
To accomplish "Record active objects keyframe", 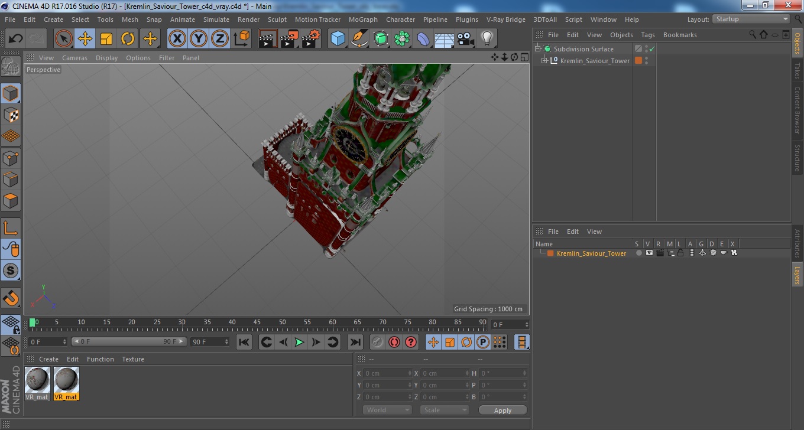I will click(x=377, y=342).
